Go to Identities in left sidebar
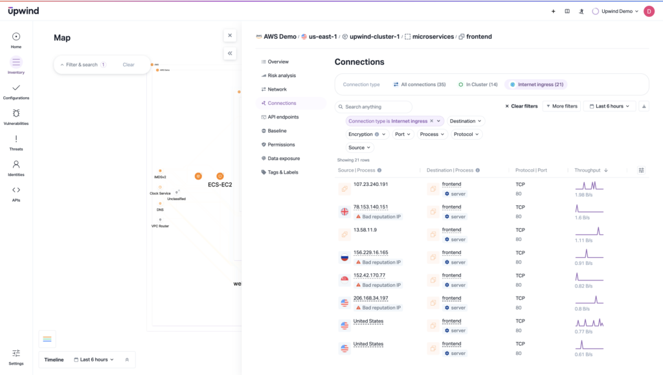 16,168
